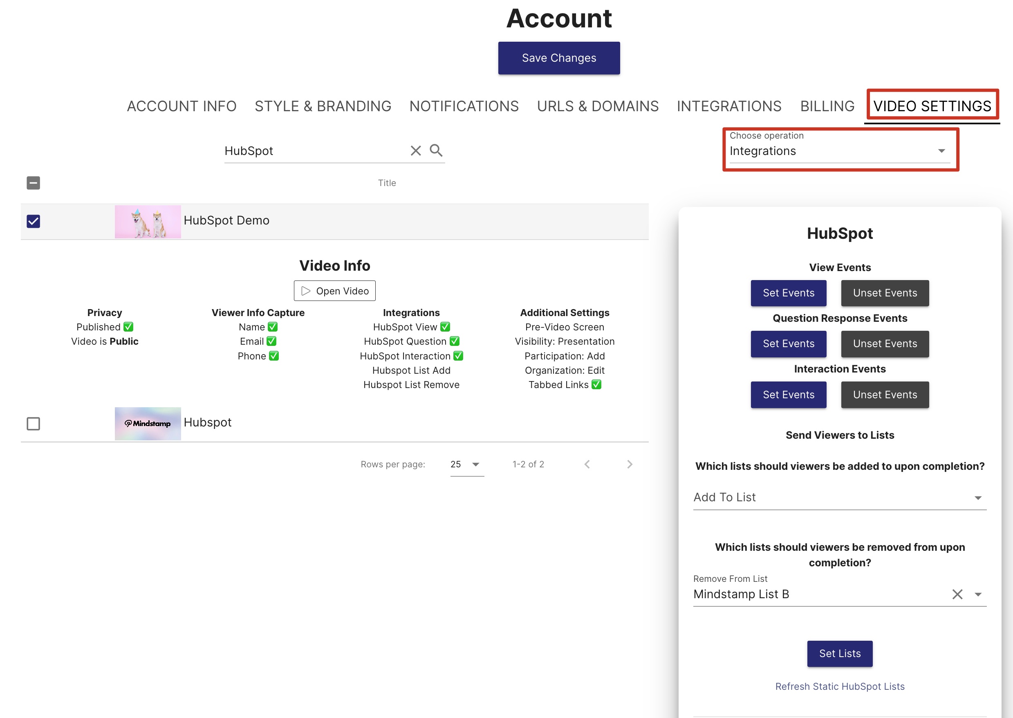Click the Set Lists button
Image resolution: width=1013 pixels, height=718 pixels.
pyautogui.click(x=840, y=654)
